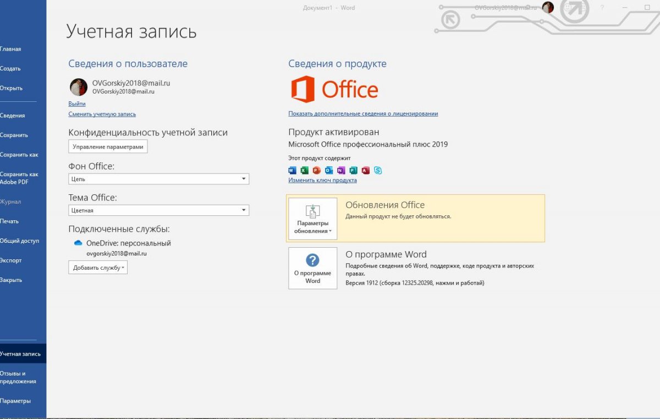This screenshot has height=419, width=660.
Task: Choose Закрыть in the sidebar
Action: [x=11, y=280]
